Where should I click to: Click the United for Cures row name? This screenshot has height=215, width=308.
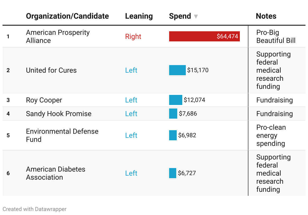pyautogui.click(x=51, y=70)
